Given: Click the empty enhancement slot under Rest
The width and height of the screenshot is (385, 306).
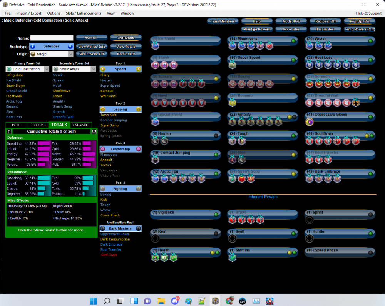Looking at the screenshot, I should pos(156,239).
